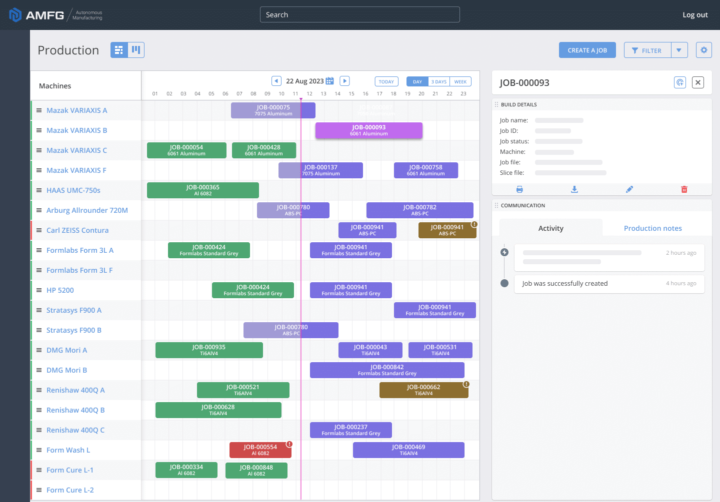Click the Carl ZEISS Contura drag handle
720x502 pixels.
[39, 230]
